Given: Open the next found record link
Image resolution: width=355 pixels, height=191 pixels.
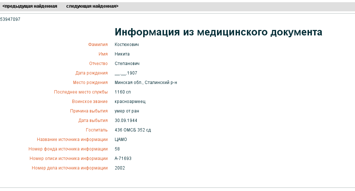Looking at the screenshot, I should (x=92, y=6).
